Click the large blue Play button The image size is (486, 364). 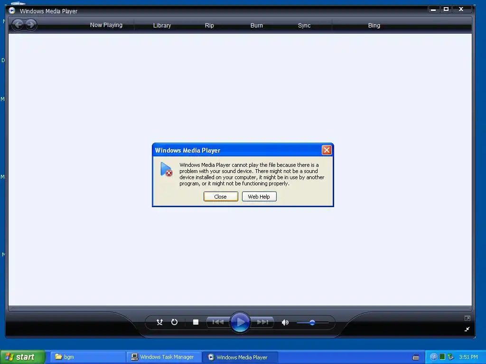[240, 322]
